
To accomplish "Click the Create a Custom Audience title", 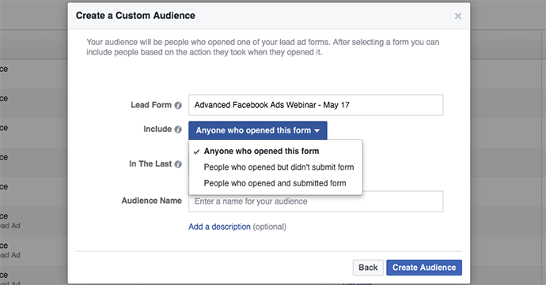I will click(135, 16).
